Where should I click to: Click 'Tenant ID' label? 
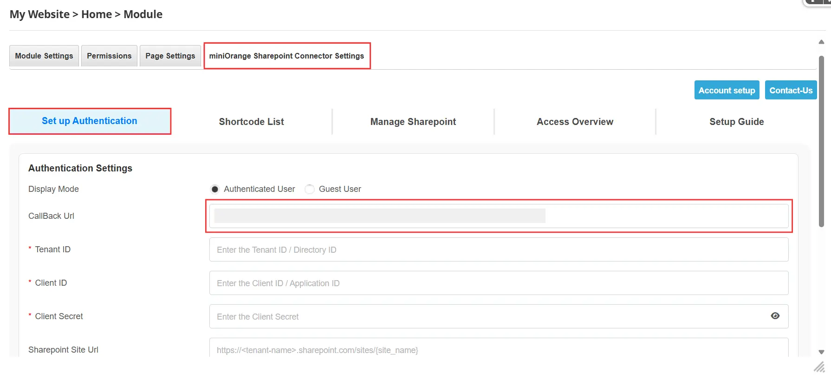(x=53, y=249)
